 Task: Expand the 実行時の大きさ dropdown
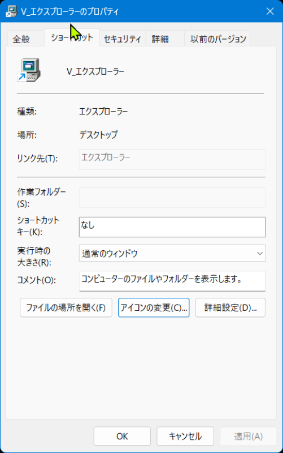click(172, 253)
